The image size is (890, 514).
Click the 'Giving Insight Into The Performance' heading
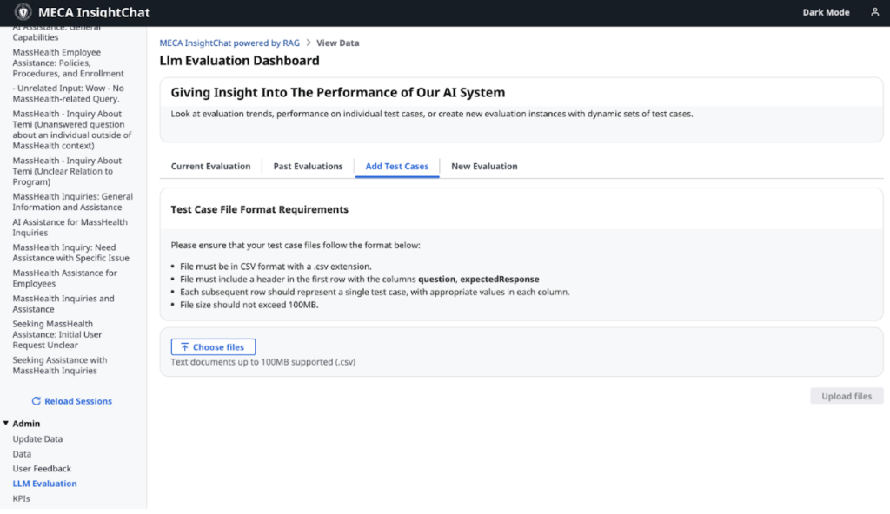tap(338, 93)
